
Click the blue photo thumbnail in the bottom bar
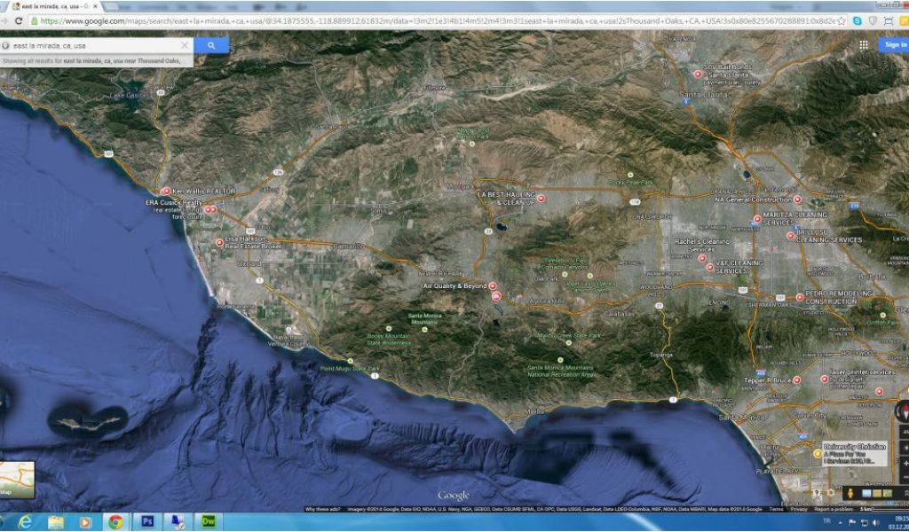coord(866,493)
